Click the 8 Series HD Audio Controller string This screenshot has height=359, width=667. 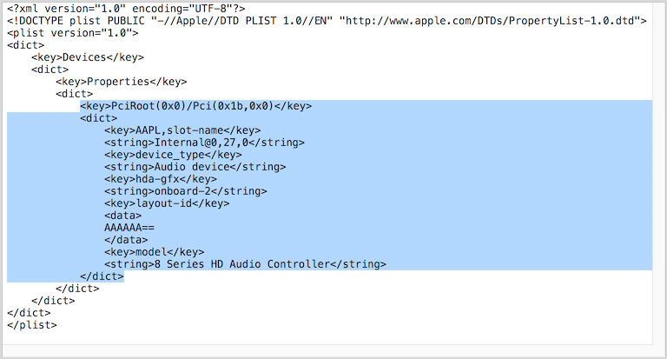245,264
